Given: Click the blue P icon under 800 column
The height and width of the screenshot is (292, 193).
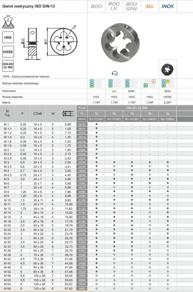Looking at the screenshot, I should click(x=92, y=81).
